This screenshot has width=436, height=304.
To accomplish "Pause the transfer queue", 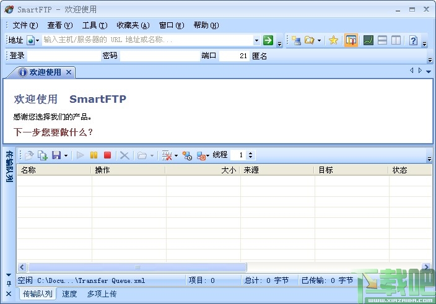I will (x=94, y=155).
